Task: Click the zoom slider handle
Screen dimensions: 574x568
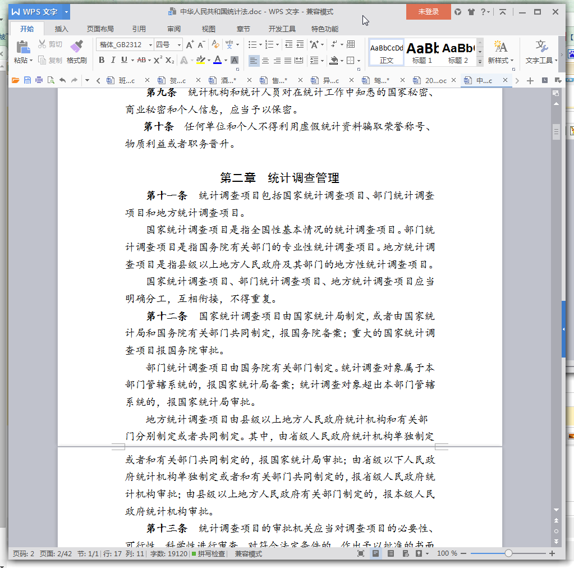Action: click(508, 553)
